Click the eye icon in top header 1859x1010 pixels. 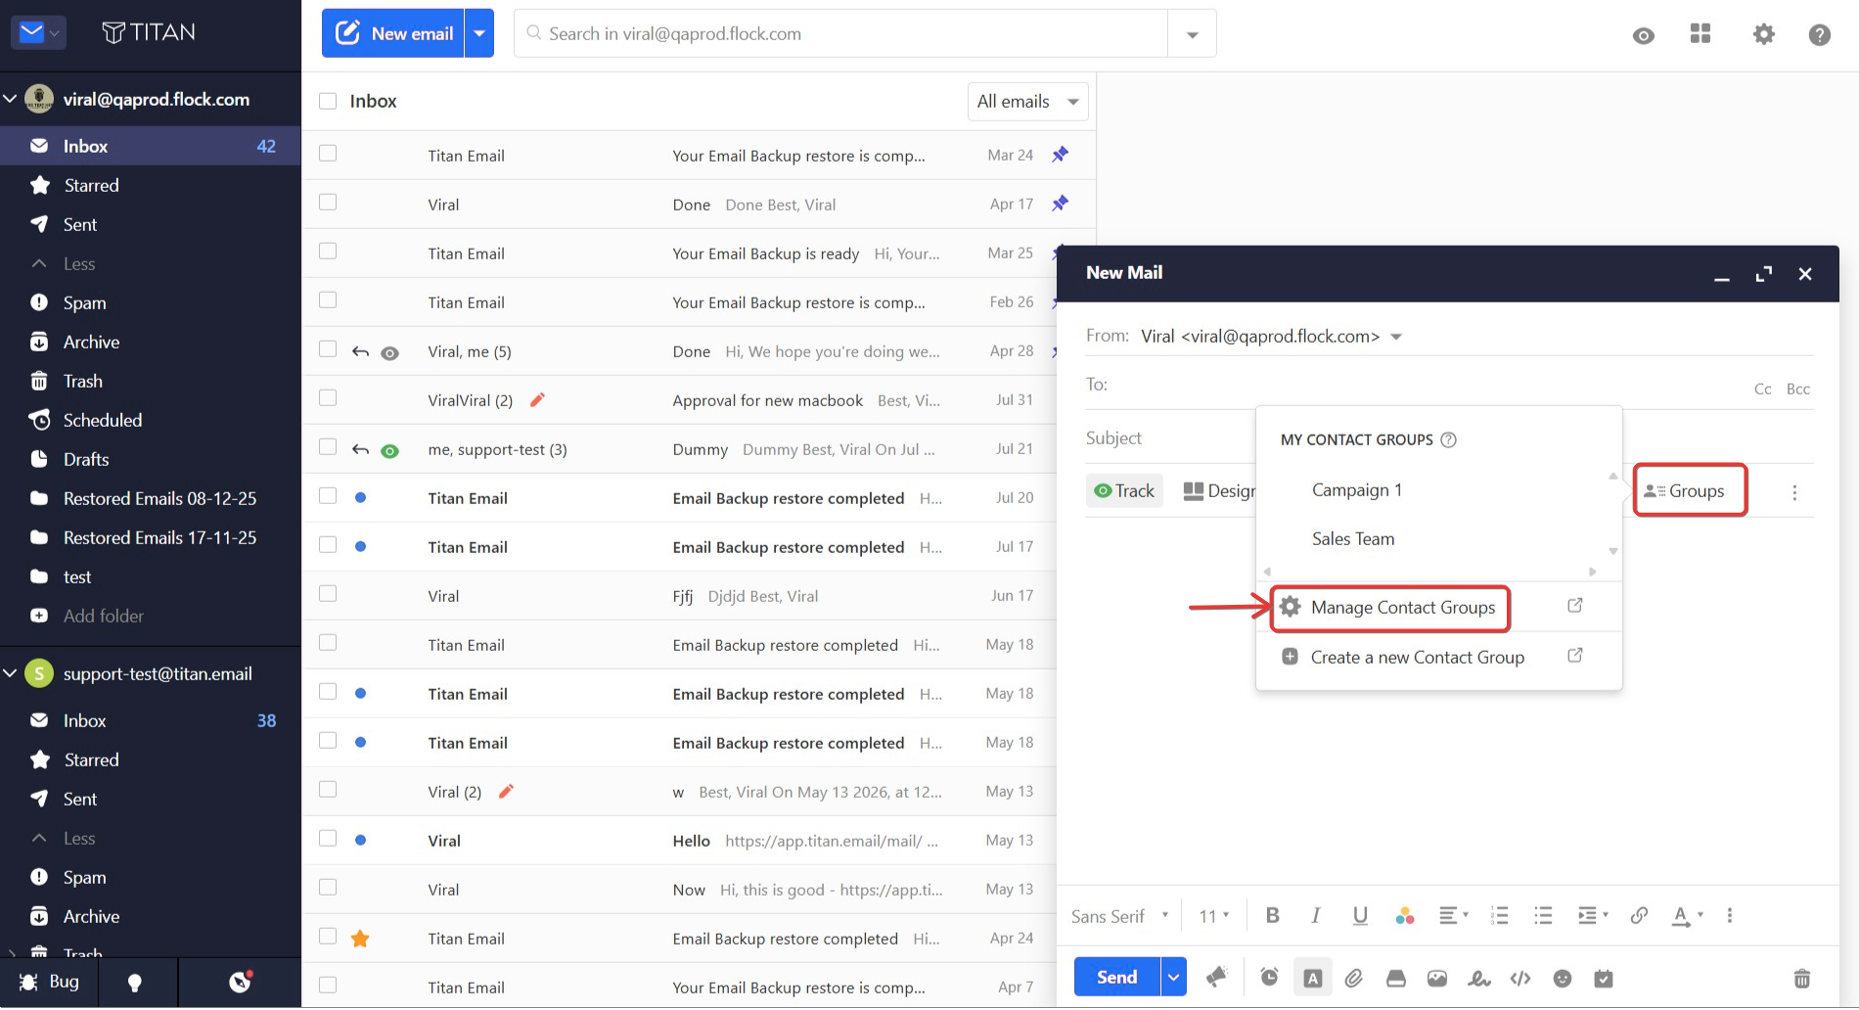1644,35
